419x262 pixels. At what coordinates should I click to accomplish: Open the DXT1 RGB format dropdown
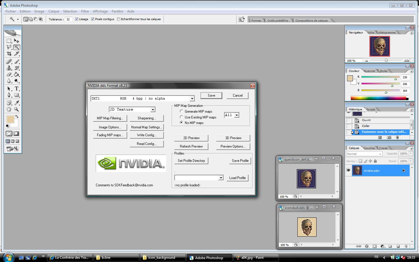click(192, 99)
